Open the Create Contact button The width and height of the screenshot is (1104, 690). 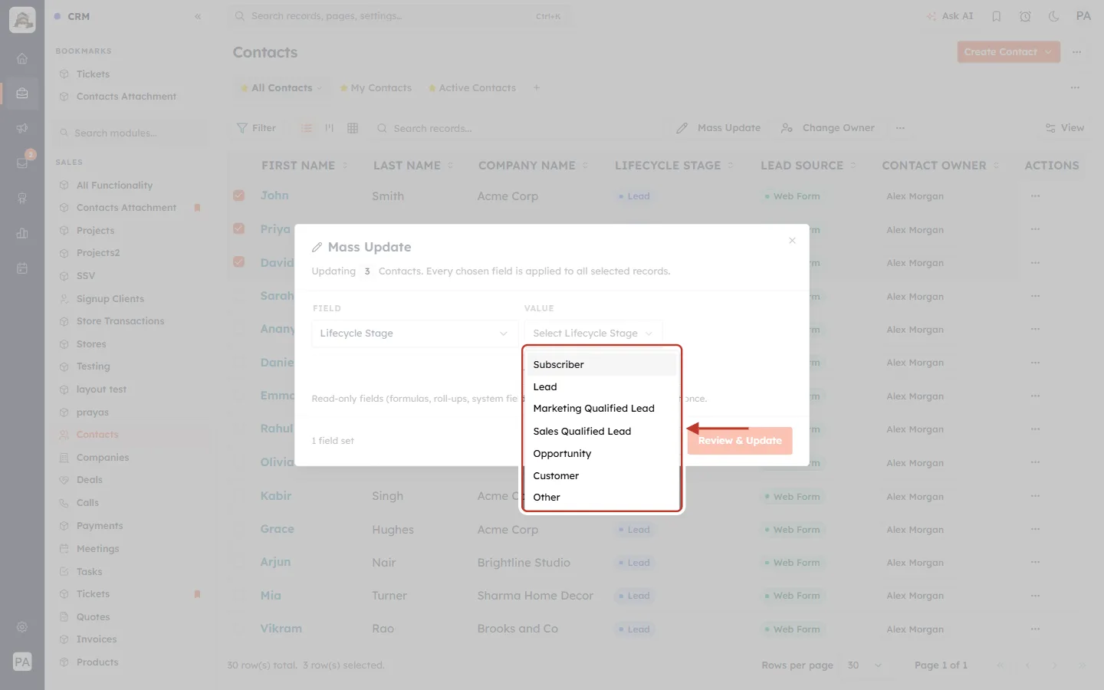click(1008, 52)
